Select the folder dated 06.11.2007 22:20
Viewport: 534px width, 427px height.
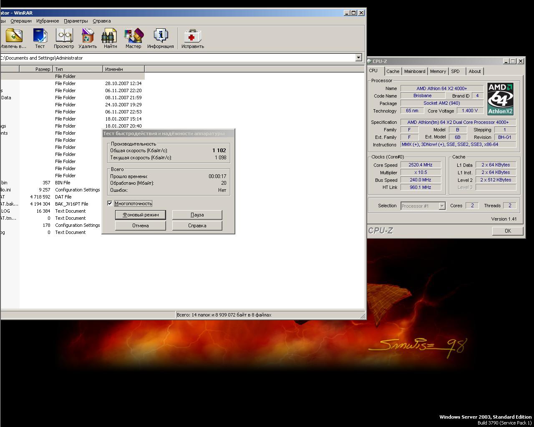click(72, 90)
